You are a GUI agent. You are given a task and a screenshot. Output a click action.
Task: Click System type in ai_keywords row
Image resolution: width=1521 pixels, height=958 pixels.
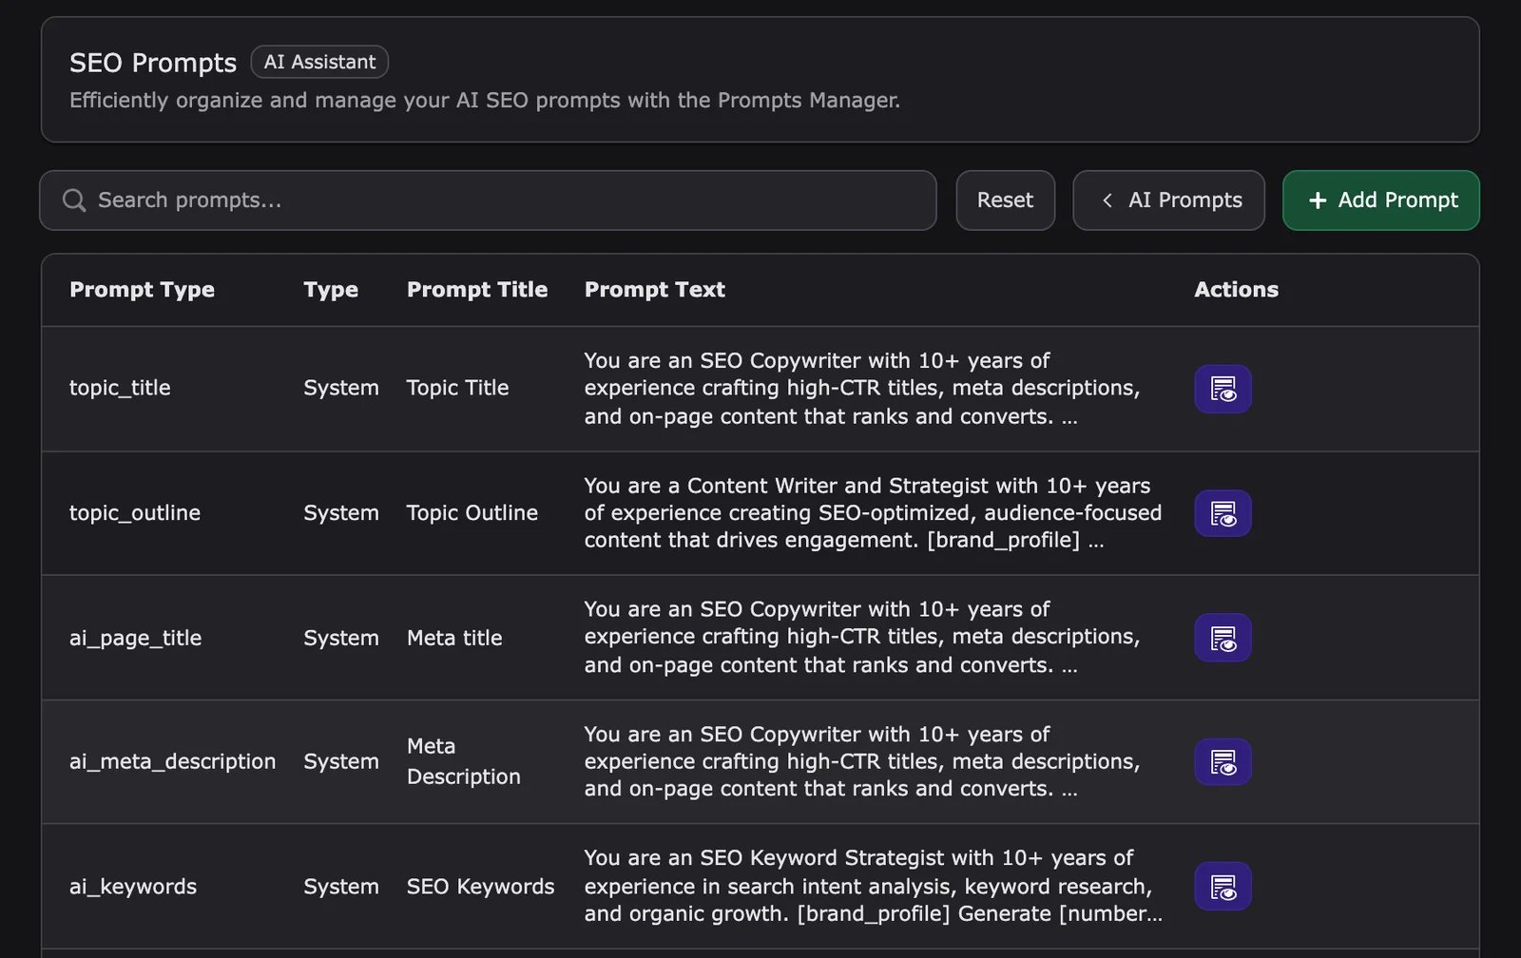pyautogui.click(x=341, y=887)
